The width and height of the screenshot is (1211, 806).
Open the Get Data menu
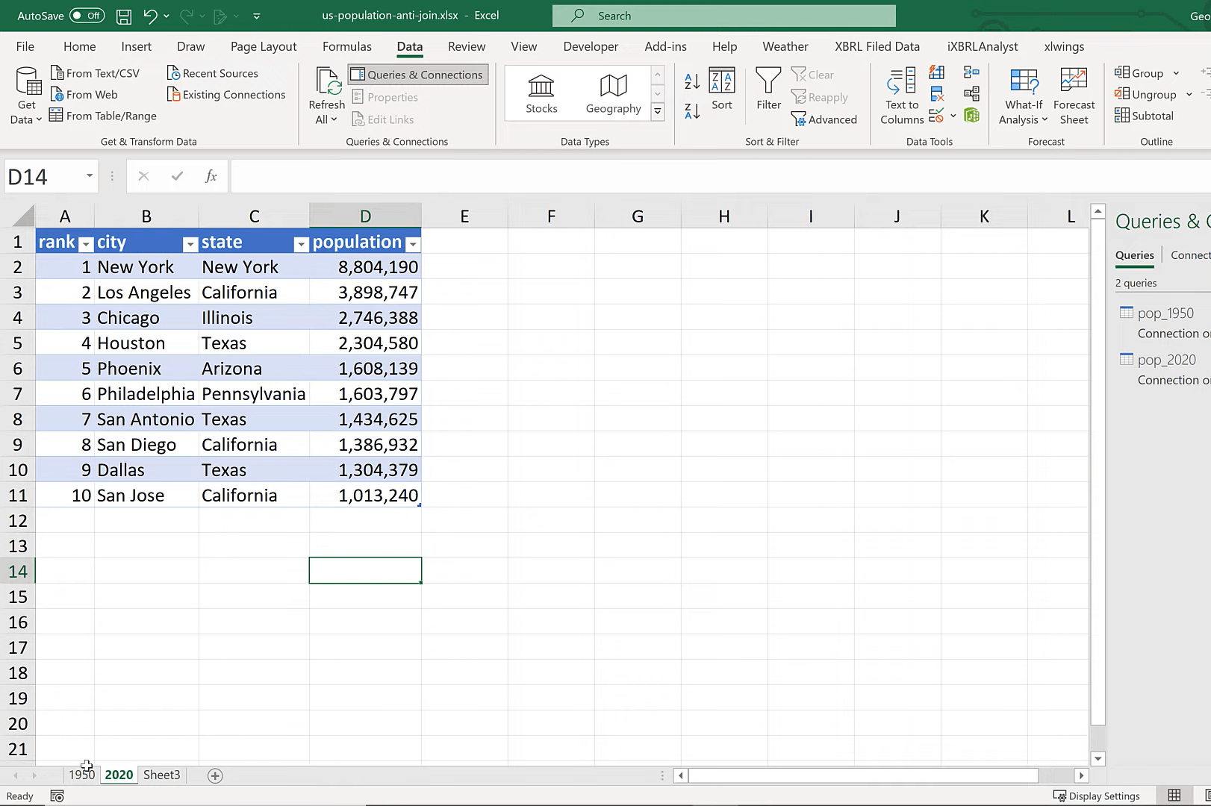(27, 96)
